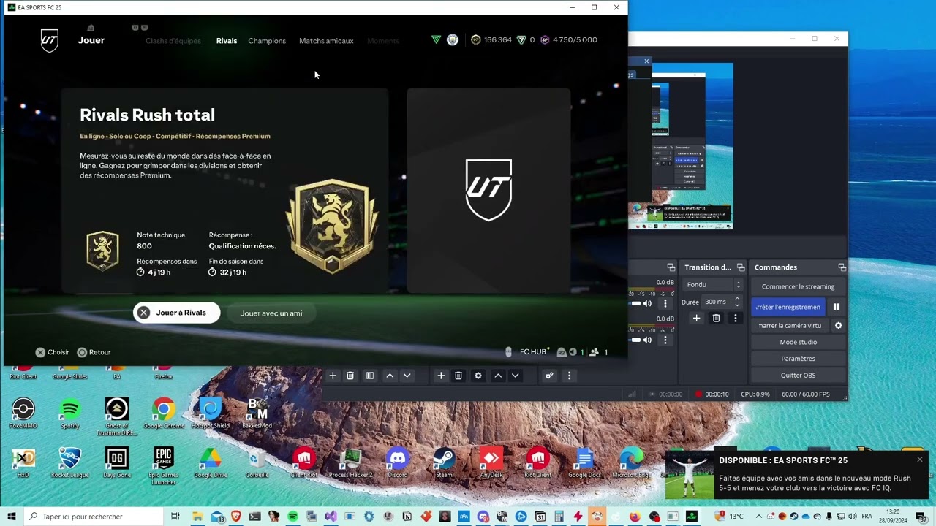Click the green triangle icon in header
This screenshot has height=526, width=936.
point(436,40)
